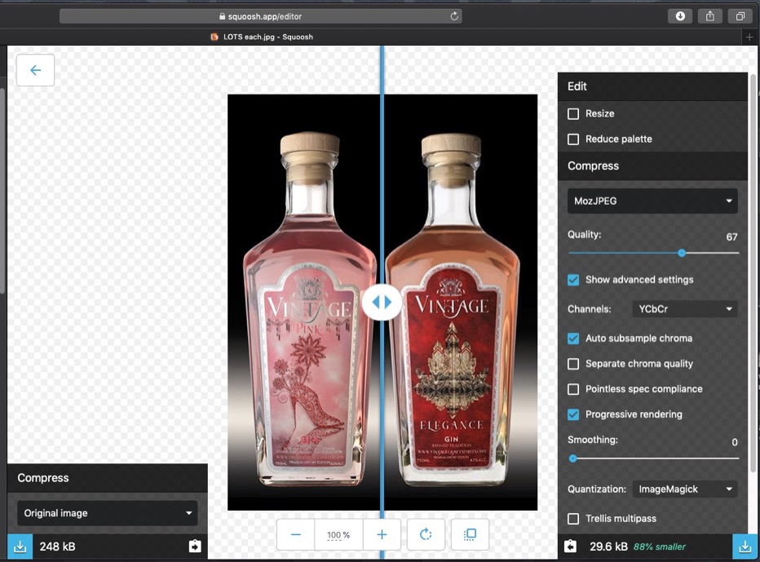Click the zoom percentage input field
Image resolution: width=760 pixels, height=562 pixels.
338,535
